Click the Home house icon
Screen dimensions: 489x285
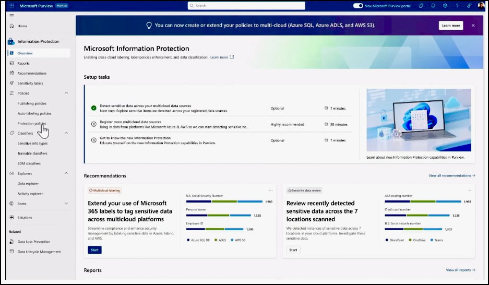[11, 26]
